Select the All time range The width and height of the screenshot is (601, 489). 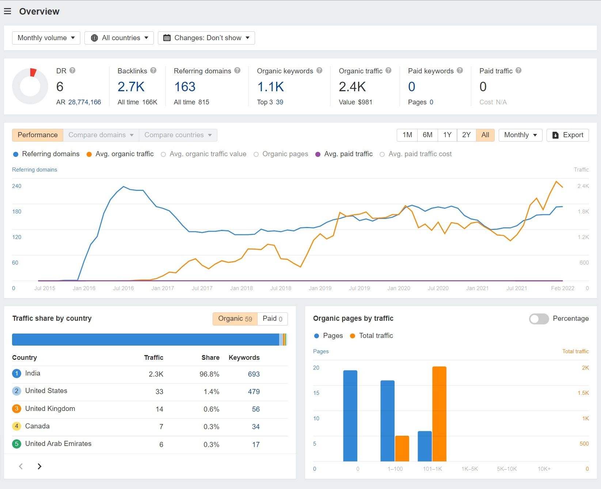coord(485,135)
